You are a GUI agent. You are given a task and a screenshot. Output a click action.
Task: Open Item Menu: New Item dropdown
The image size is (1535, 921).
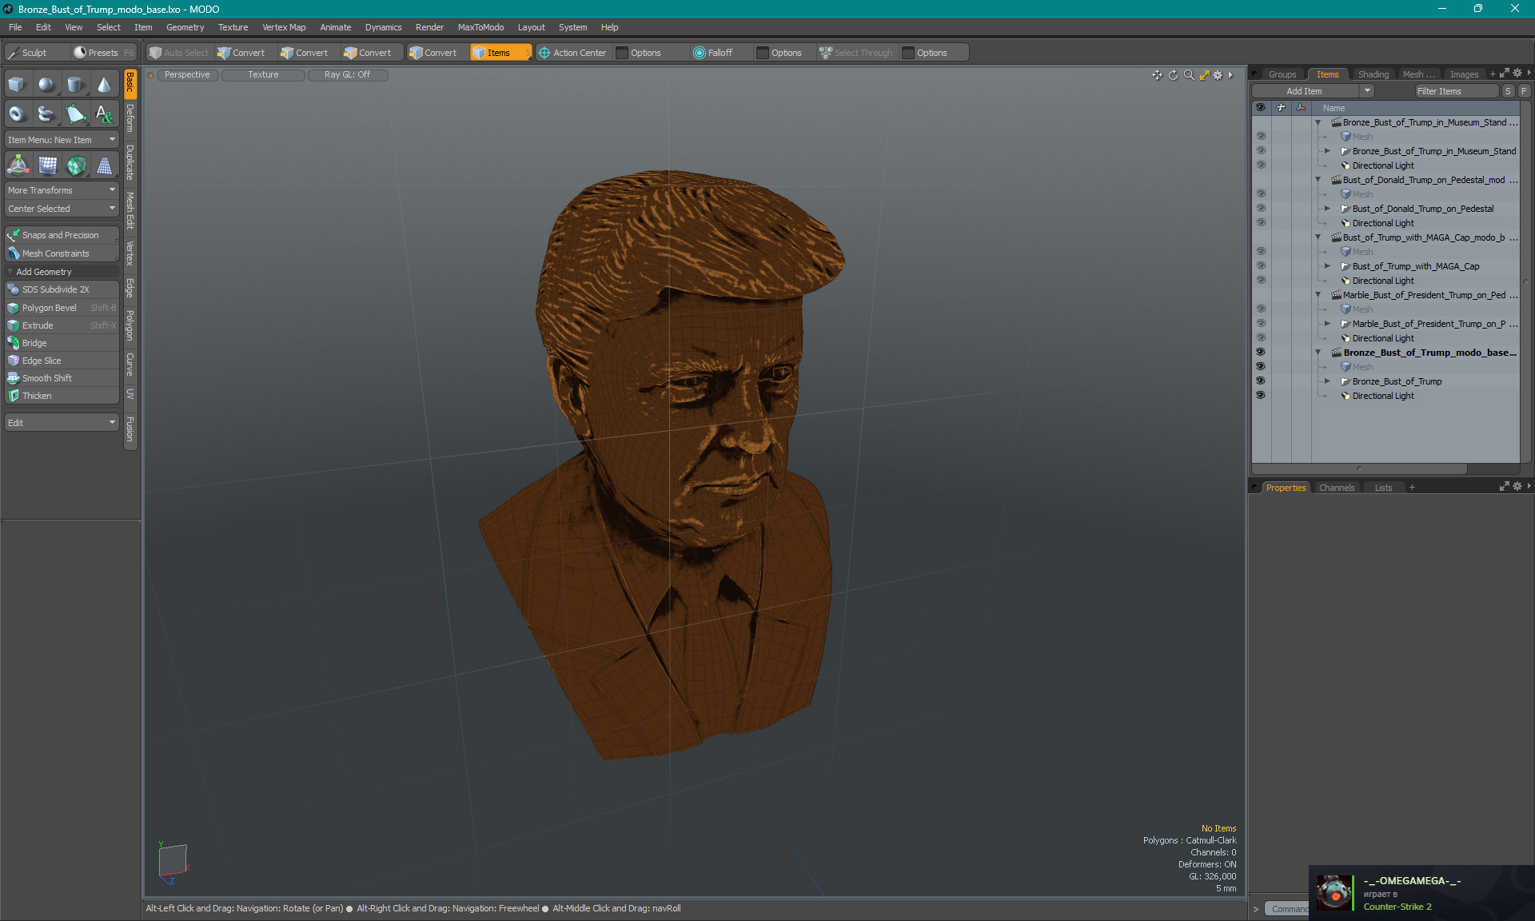62,140
